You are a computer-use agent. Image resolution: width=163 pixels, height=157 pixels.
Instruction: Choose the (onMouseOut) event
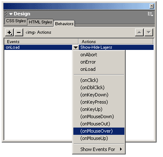coord(99,124)
